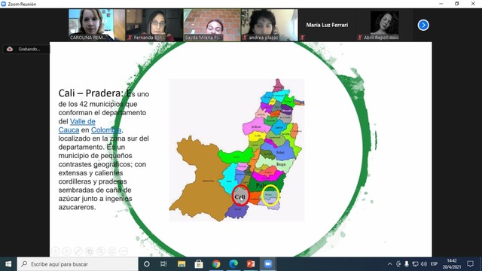
Task: Select CAROLINA participant video thumbnail
Action: tap(96, 25)
